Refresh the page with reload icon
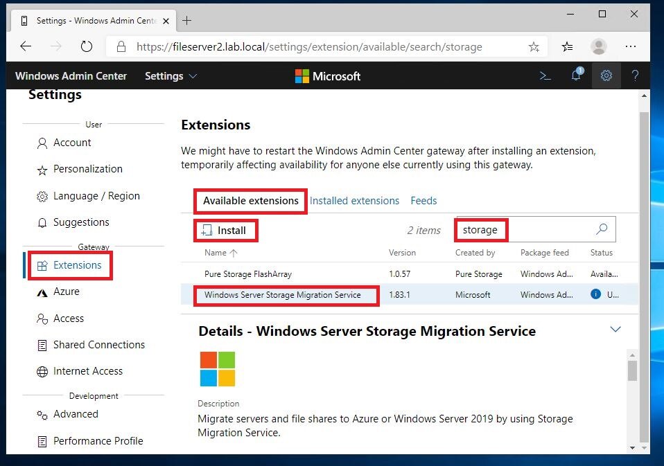The image size is (664, 466). click(x=87, y=46)
